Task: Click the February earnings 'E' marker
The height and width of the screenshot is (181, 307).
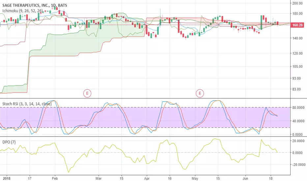Action: tap(87, 93)
